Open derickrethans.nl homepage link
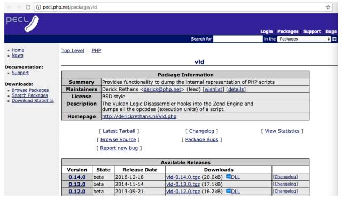The width and height of the screenshot is (342, 199). tap(139, 116)
